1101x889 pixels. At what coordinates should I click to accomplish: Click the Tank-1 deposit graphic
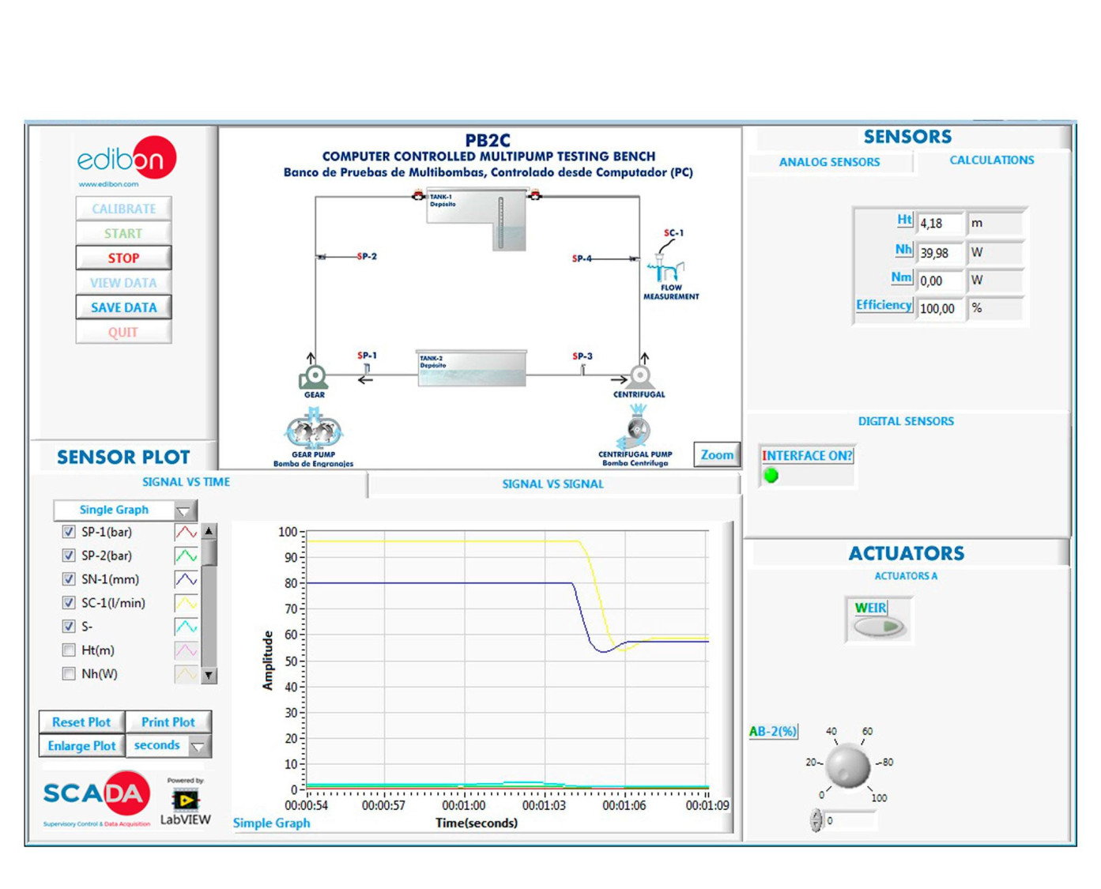[x=477, y=218]
